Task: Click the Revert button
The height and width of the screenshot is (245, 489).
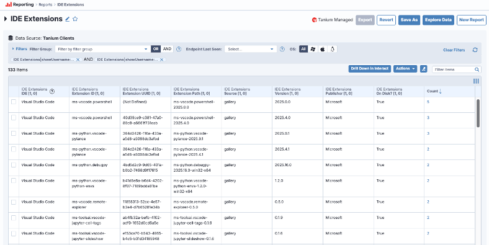Action: point(386,20)
